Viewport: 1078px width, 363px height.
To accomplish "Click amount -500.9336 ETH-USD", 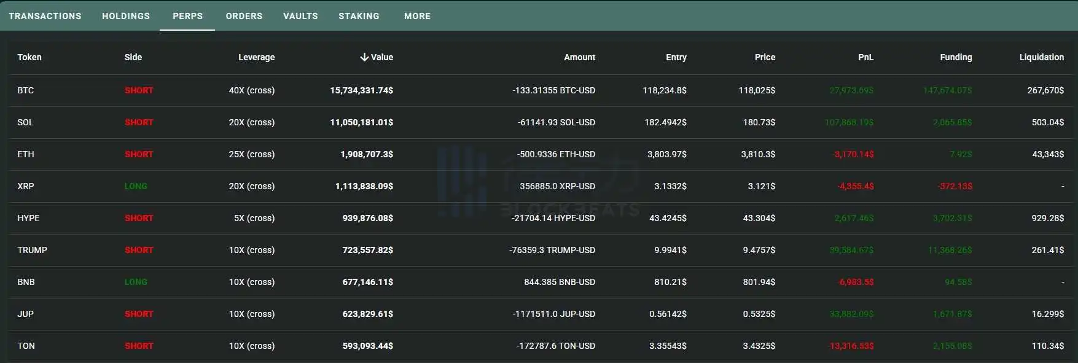I will coord(557,154).
